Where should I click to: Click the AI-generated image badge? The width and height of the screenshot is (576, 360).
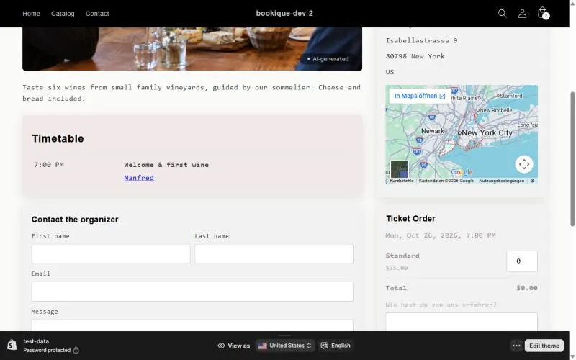328,59
